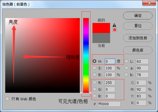Click the 确定 button

tap(138, 15)
